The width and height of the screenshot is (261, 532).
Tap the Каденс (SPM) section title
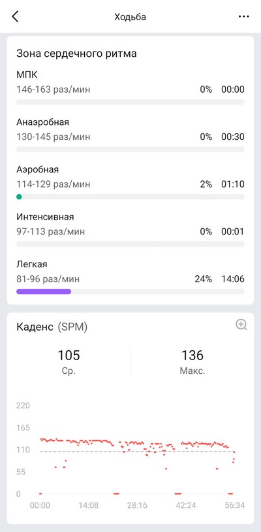52,327
